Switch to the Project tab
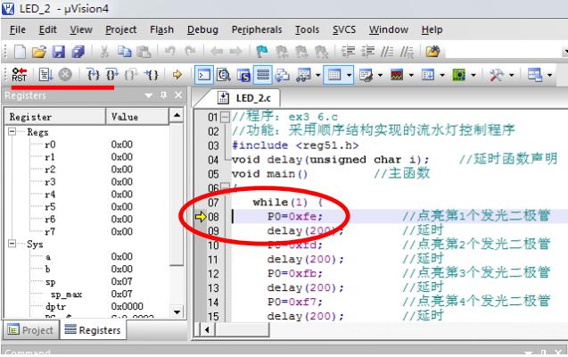Viewport: 568px width, 357px height. pos(31,330)
